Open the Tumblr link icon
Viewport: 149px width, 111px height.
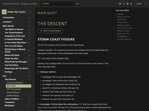tap(124, 4)
